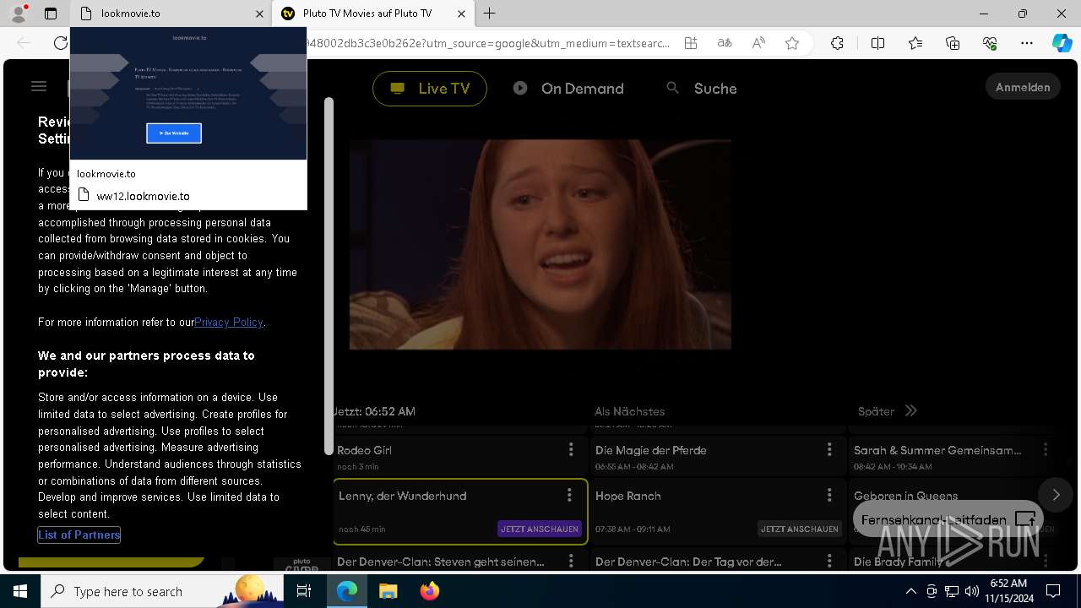Open Firefox from the taskbar
This screenshot has width=1081, height=608.
429,591
